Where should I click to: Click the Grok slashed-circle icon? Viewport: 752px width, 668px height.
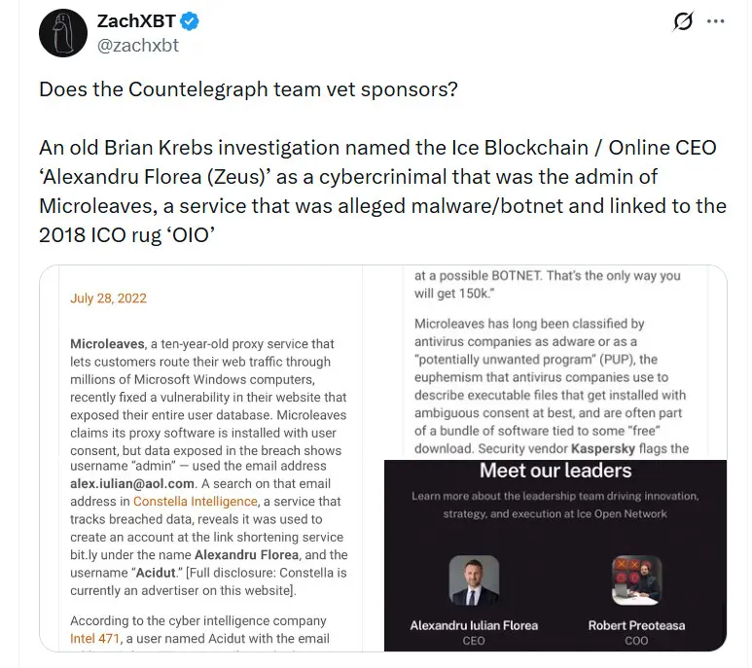683,21
